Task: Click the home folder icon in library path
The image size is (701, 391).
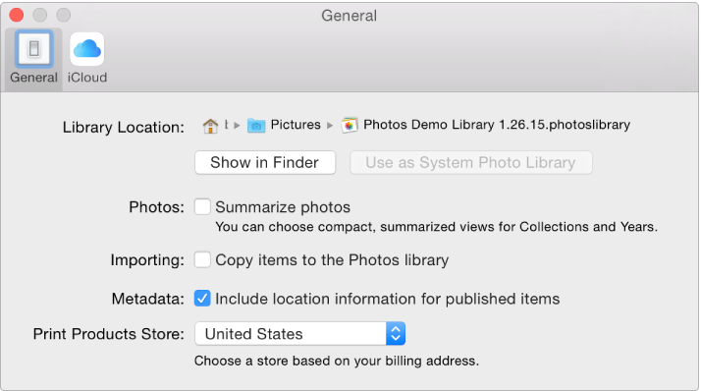Action: click(x=210, y=126)
